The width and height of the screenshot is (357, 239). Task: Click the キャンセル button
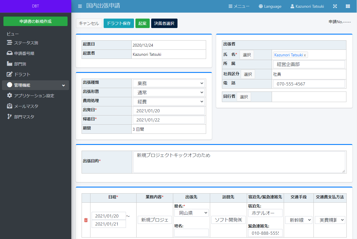(89, 23)
